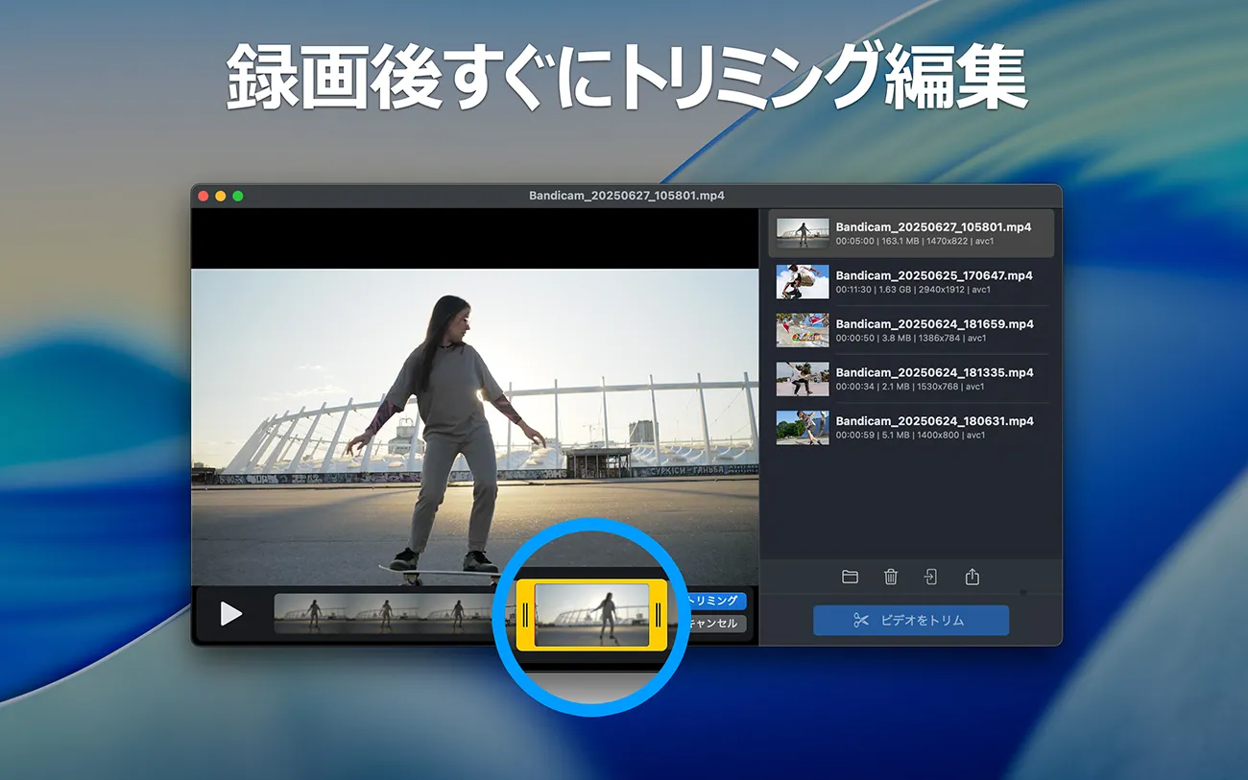Screen dimensions: 1248x780
Task: Click the ビデオをトリム scissors button
Action: click(x=910, y=621)
